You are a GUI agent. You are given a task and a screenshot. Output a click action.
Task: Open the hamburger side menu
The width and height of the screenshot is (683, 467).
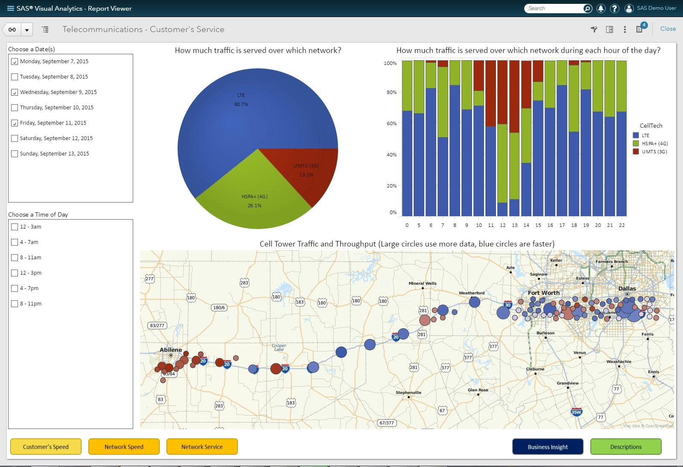(x=10, y=9)
